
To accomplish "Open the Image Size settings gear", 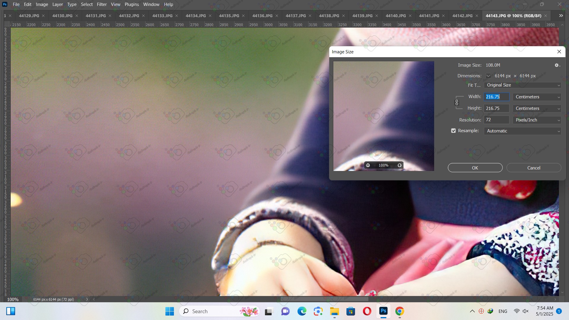I will coord(557,65).
